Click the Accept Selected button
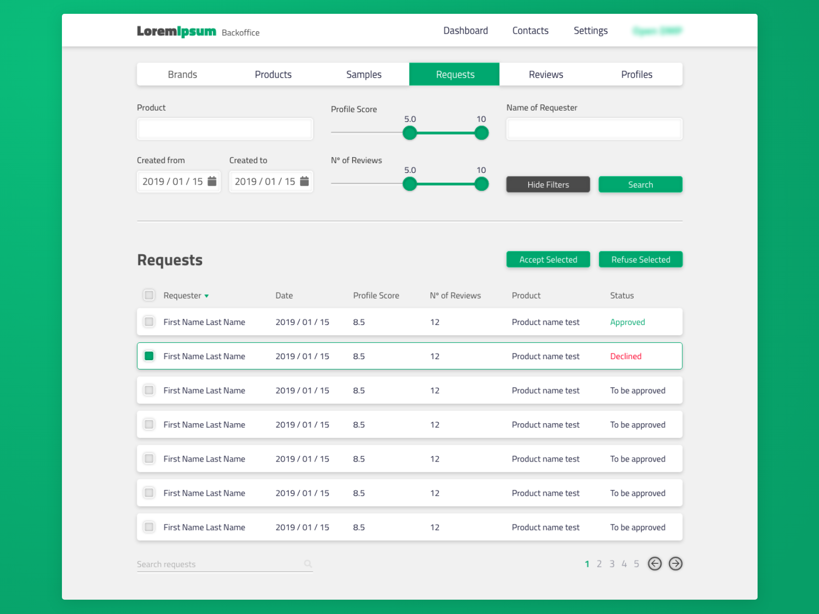Image resolution: width=819 pixels, height=614 pixels. (x=548, y=259)
